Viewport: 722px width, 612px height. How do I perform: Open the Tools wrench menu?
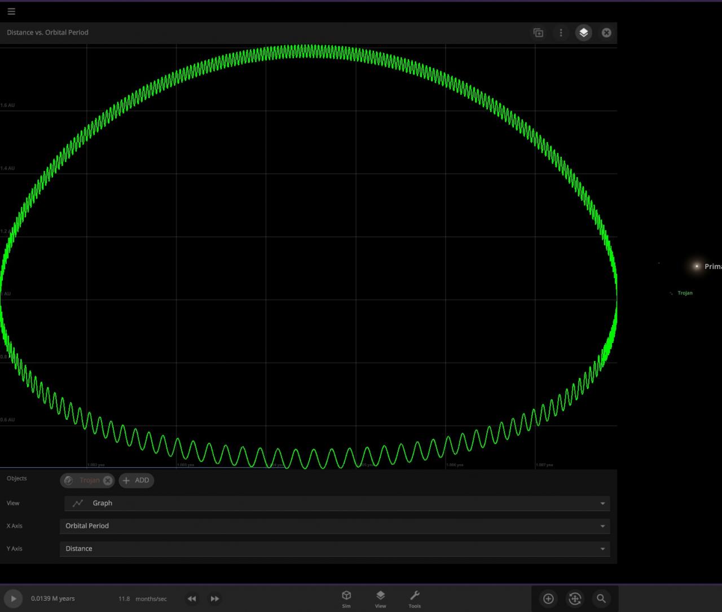415,598
